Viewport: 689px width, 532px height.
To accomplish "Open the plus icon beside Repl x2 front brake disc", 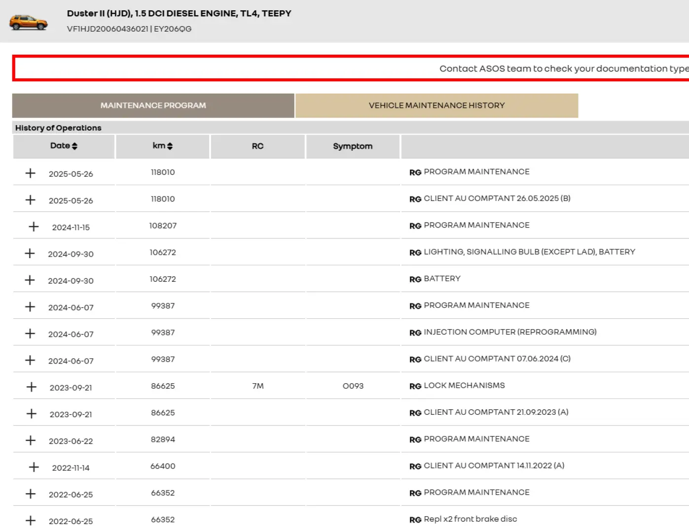I will [31, 520].
